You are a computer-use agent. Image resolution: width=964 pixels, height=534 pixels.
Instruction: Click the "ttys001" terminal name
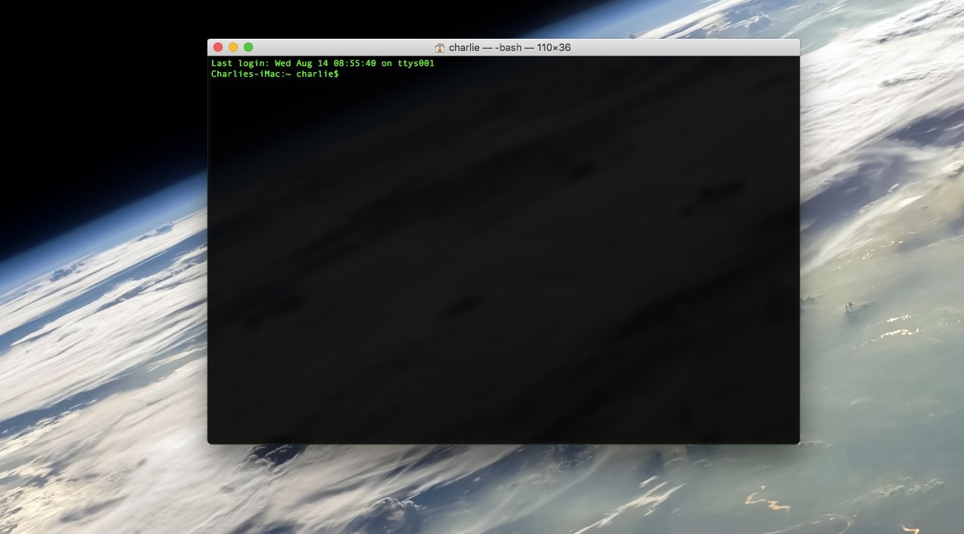click(416, 64)
